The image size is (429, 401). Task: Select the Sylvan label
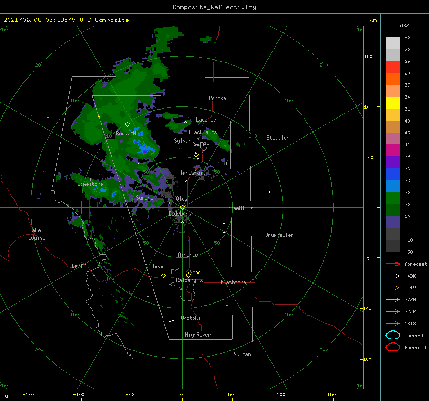tap(183, 141)
